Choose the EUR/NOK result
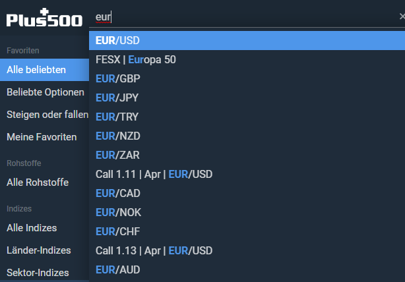405x282 pixels. [247, 212]
